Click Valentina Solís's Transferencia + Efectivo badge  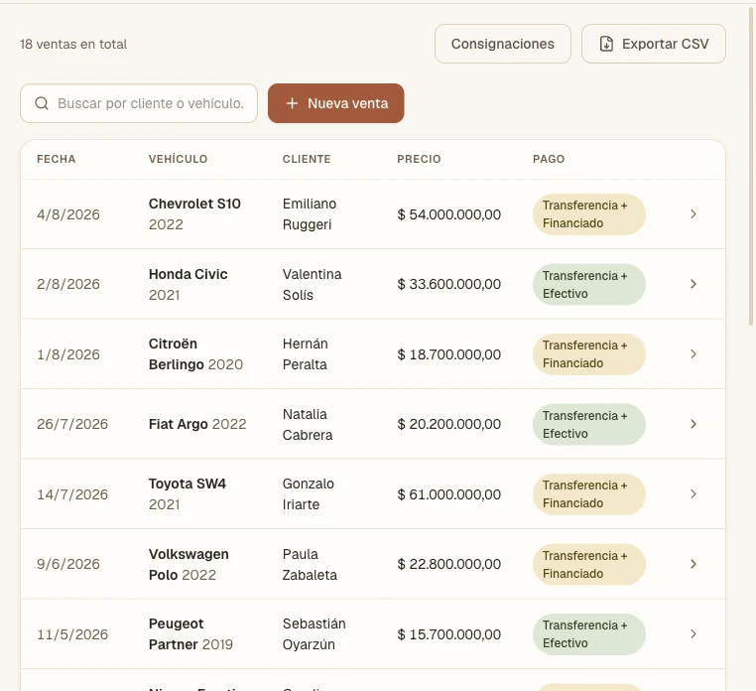(588, 284)
